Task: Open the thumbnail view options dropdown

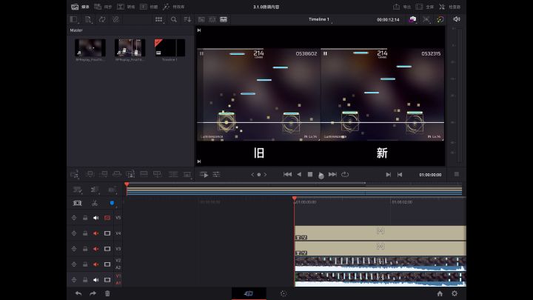Action: (159, 19)
